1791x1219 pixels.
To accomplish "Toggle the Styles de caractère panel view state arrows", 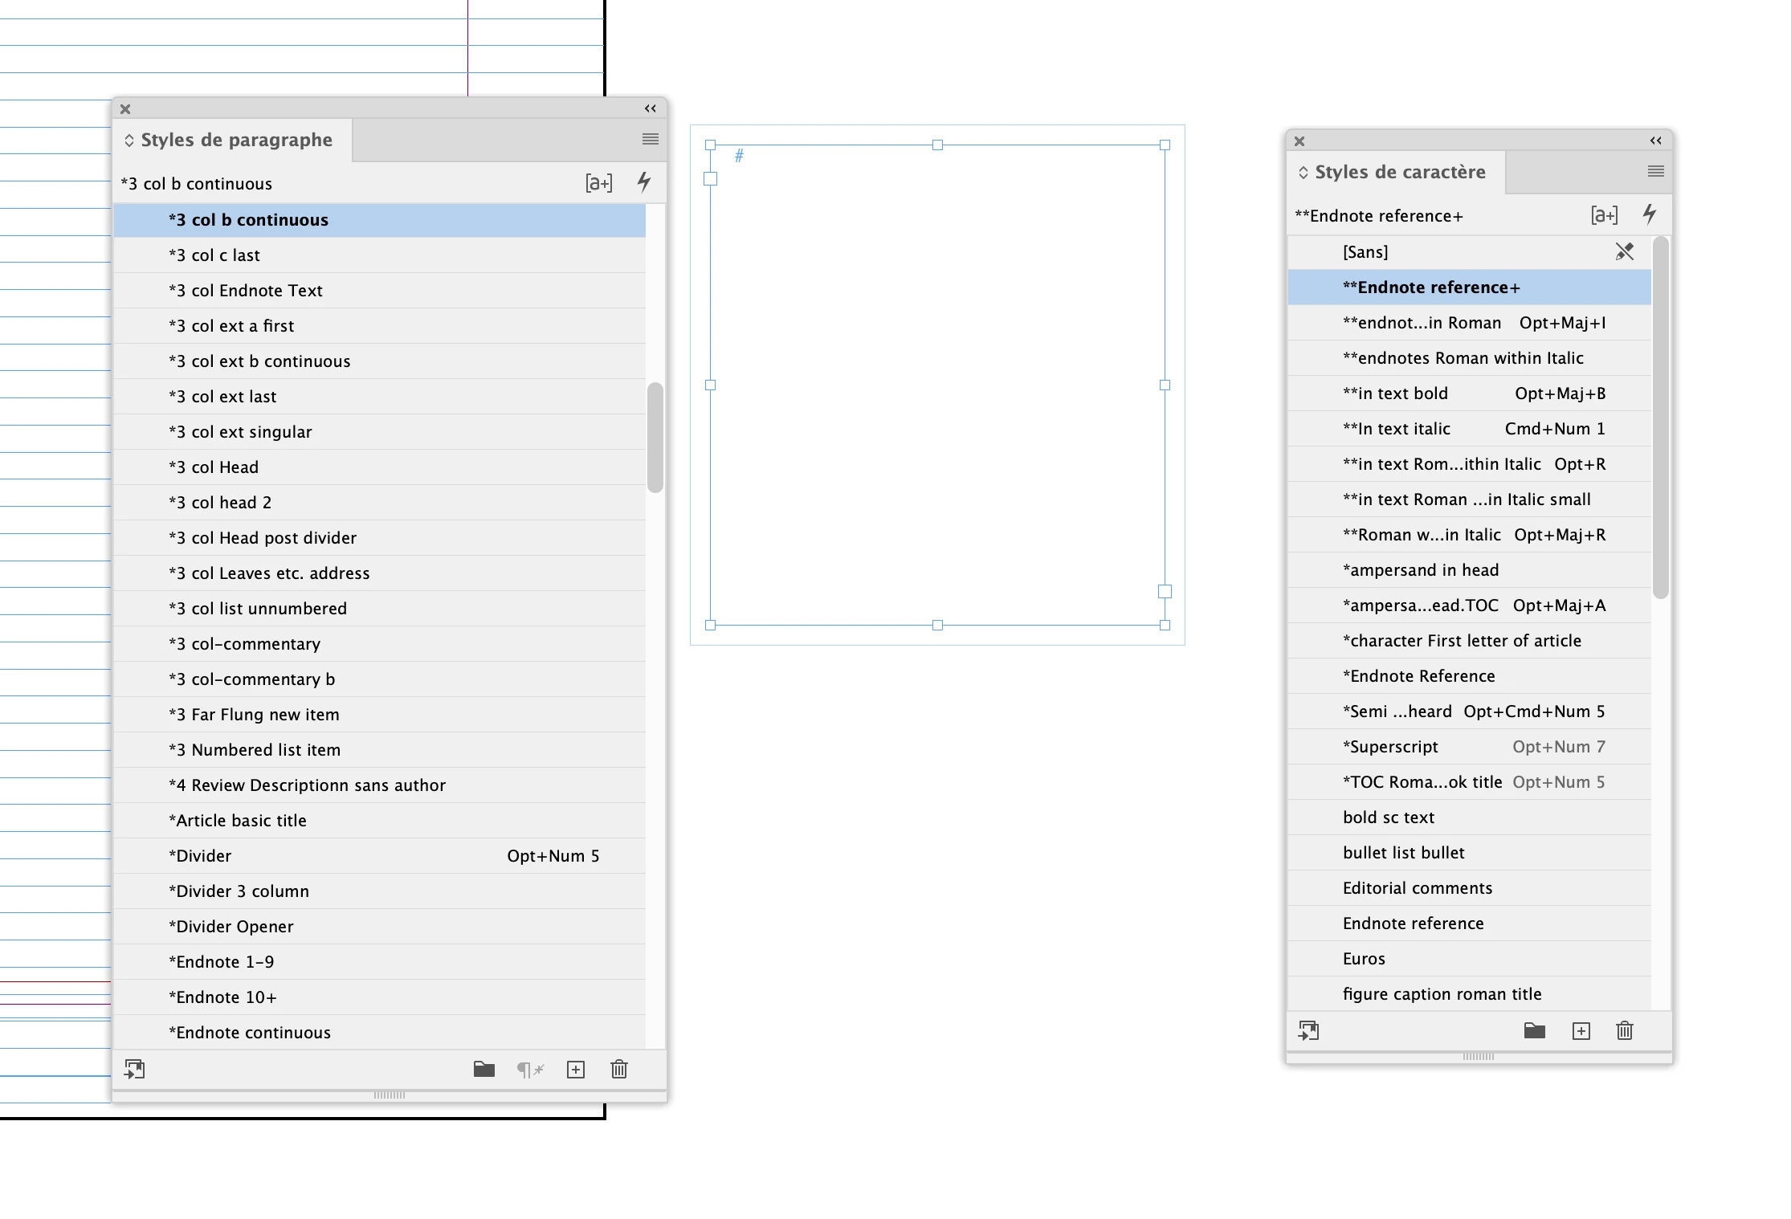I will pyautogui.click(x=1303, y=173).
